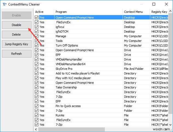Uncheck the igfxcui row checkbox
The width and height of the screenshot is (173, 132).
(x=36, y=27)
